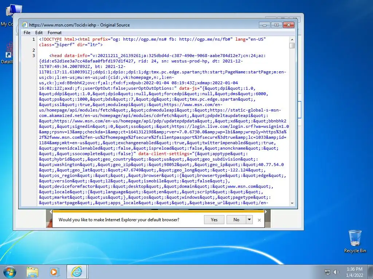Click the data-js attribute name
The width and height of the screenshot is (373, 279).
coord(188,88)
